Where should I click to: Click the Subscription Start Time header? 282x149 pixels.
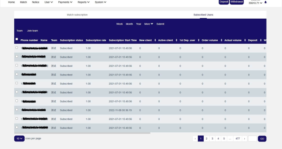[123, 40]
